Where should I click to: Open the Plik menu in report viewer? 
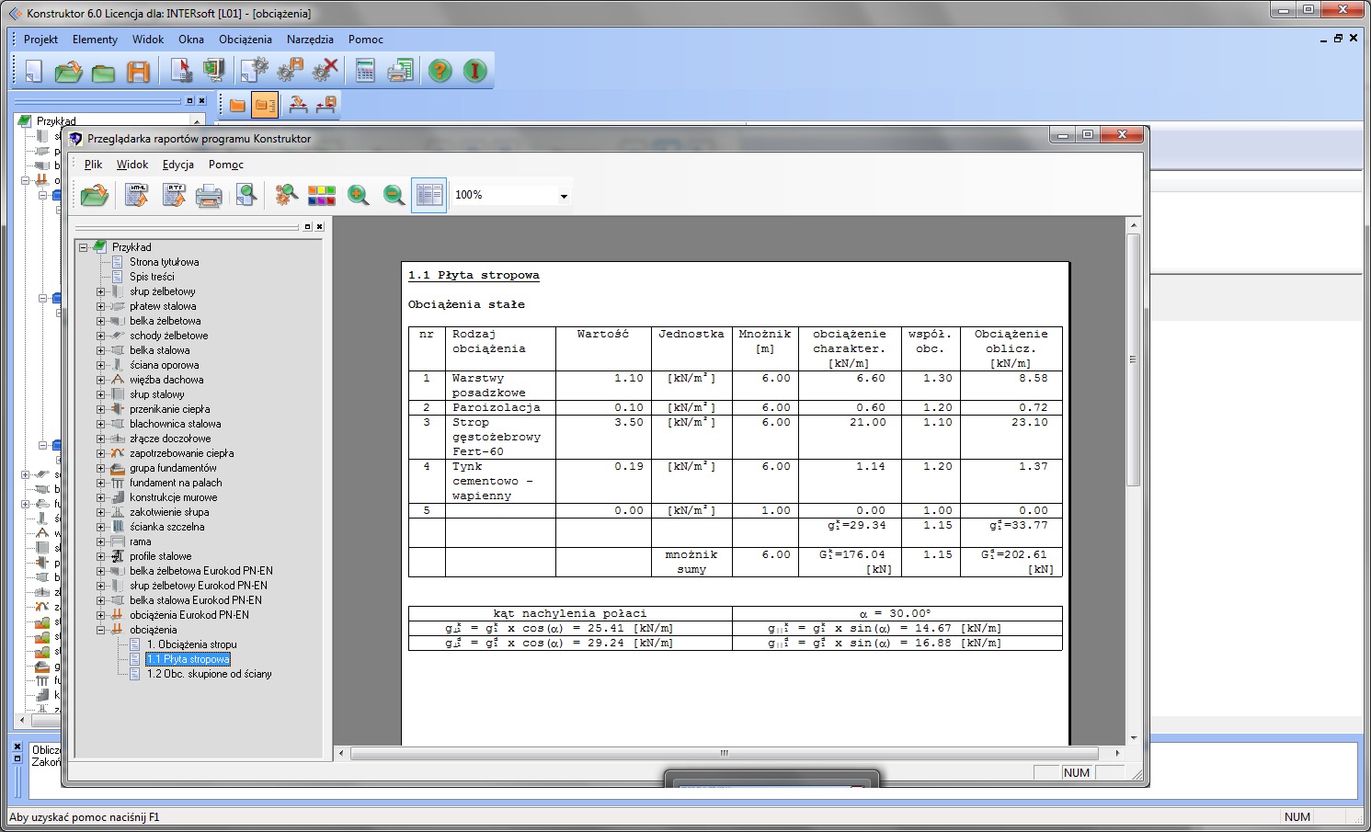pyautogui.click(x=93, y=165)
